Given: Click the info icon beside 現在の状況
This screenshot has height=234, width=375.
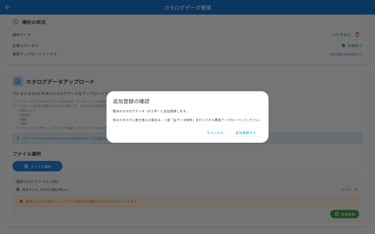Looking at the screenshot, I should (16, 22).
